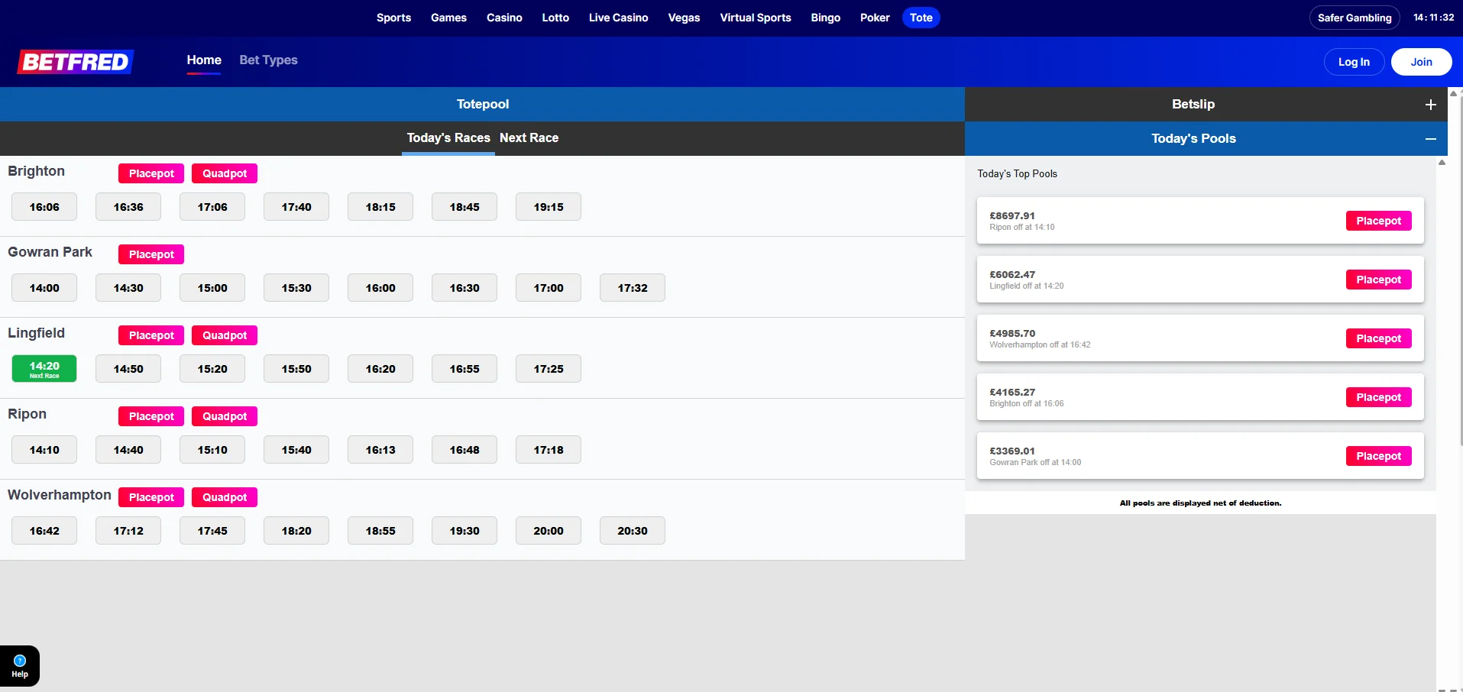Viewport: 1463px width, 692px height.
Task: Click the Log In button
Action: (1354, 62)
